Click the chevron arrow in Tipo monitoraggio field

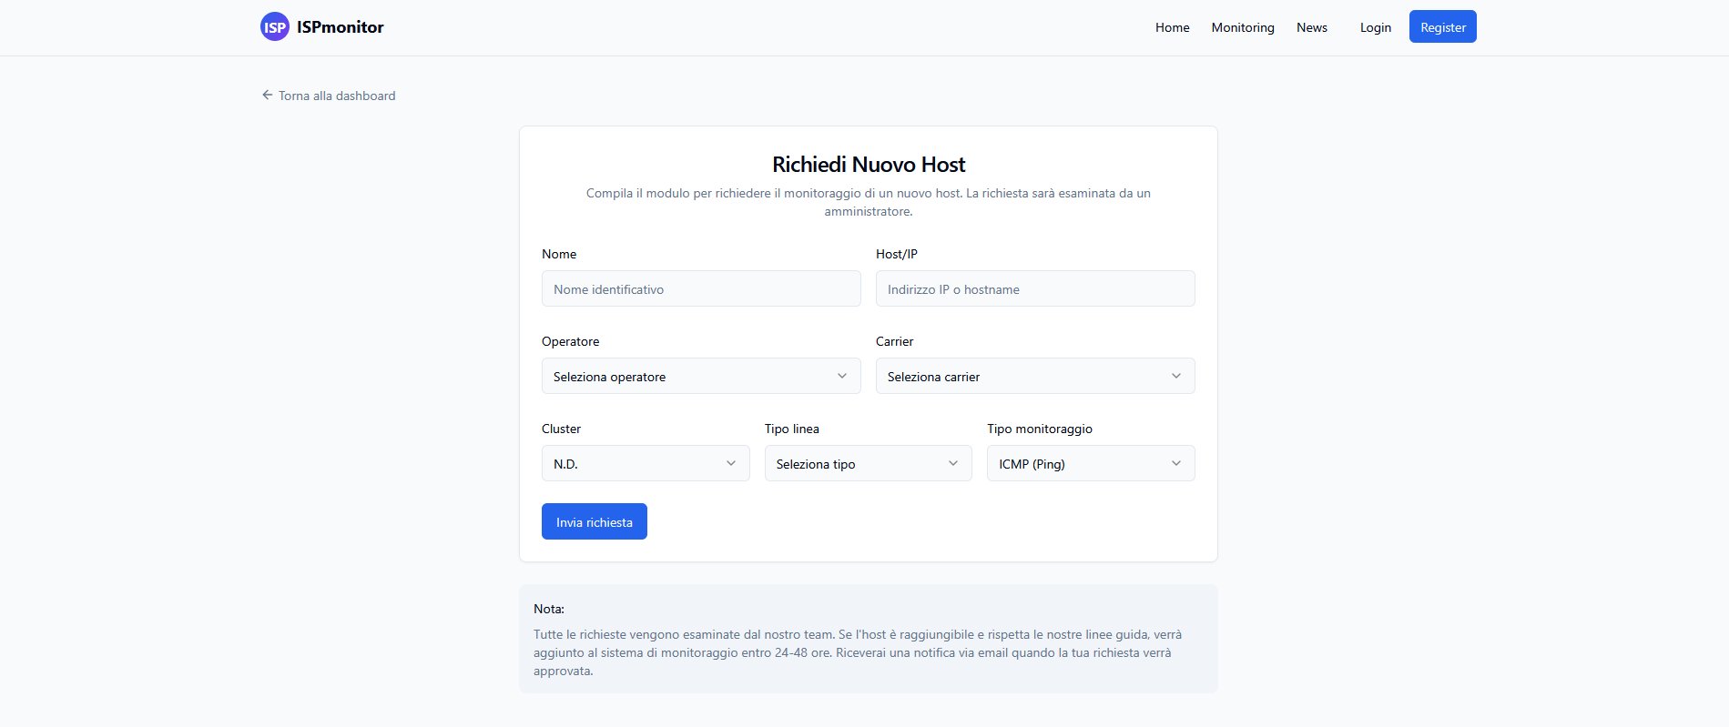tap(1176, 463)
